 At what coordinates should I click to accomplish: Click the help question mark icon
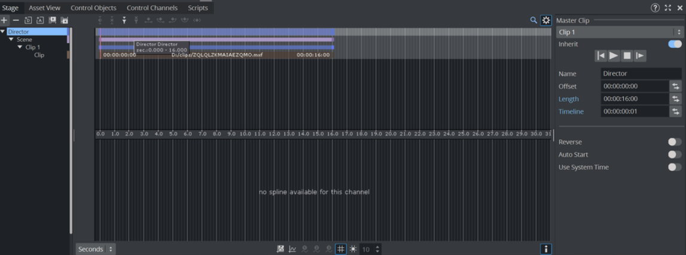655,8
